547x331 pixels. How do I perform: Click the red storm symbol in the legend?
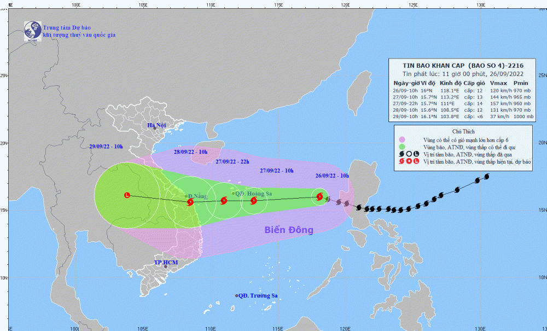401,161
